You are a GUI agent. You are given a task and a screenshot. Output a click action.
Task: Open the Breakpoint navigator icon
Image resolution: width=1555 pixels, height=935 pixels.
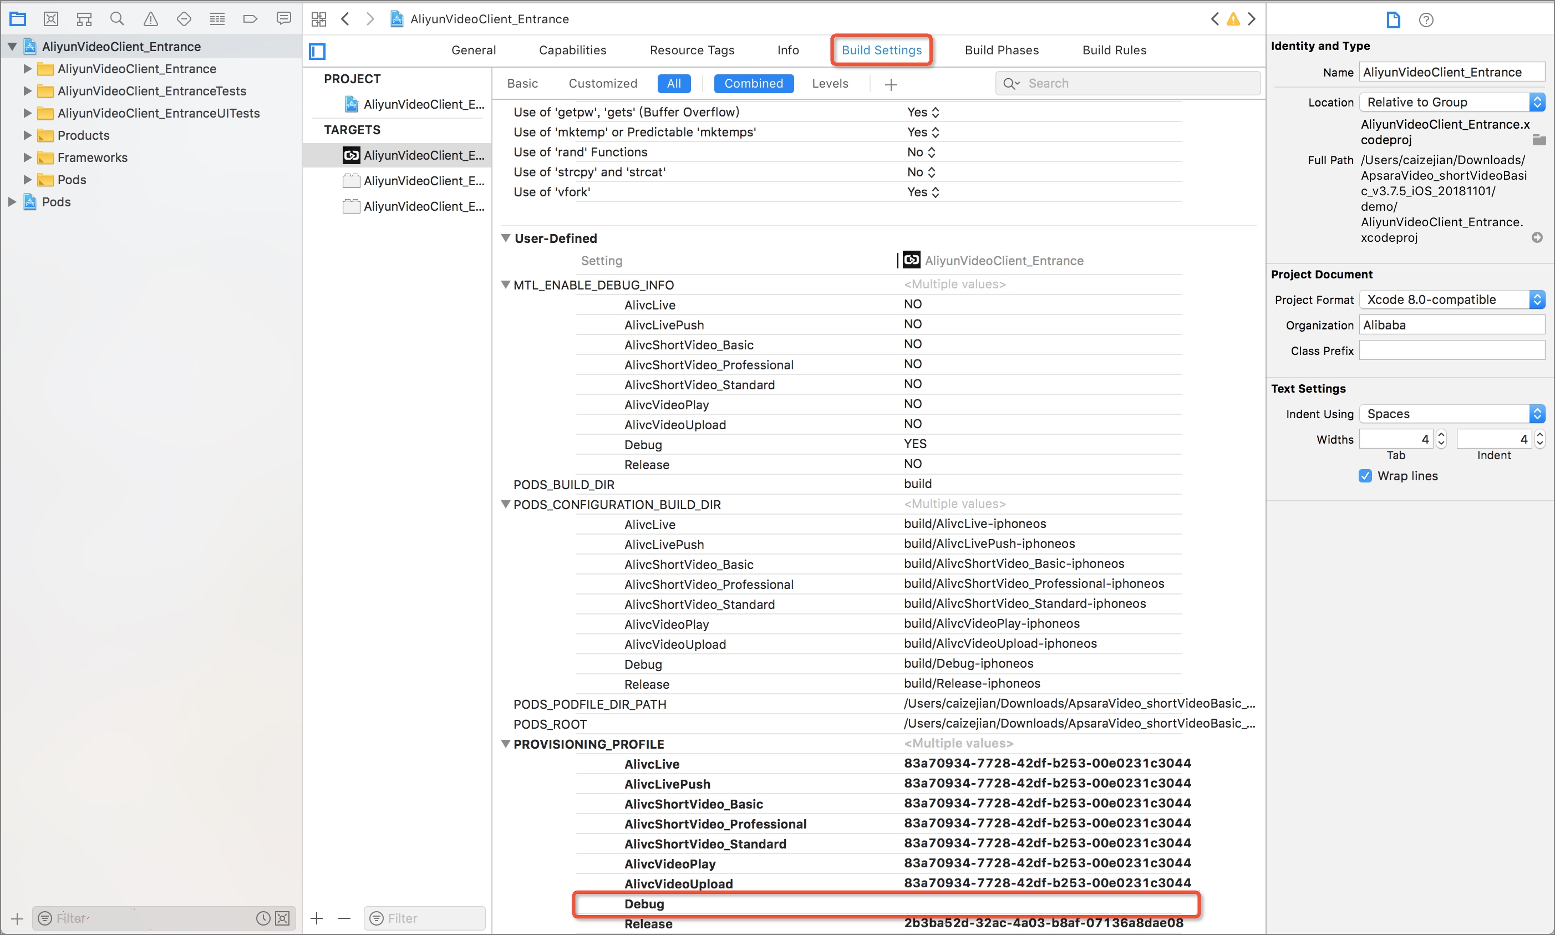click(x=250, y=19)
